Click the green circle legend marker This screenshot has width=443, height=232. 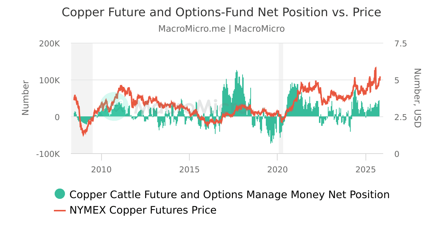(60, 194)
